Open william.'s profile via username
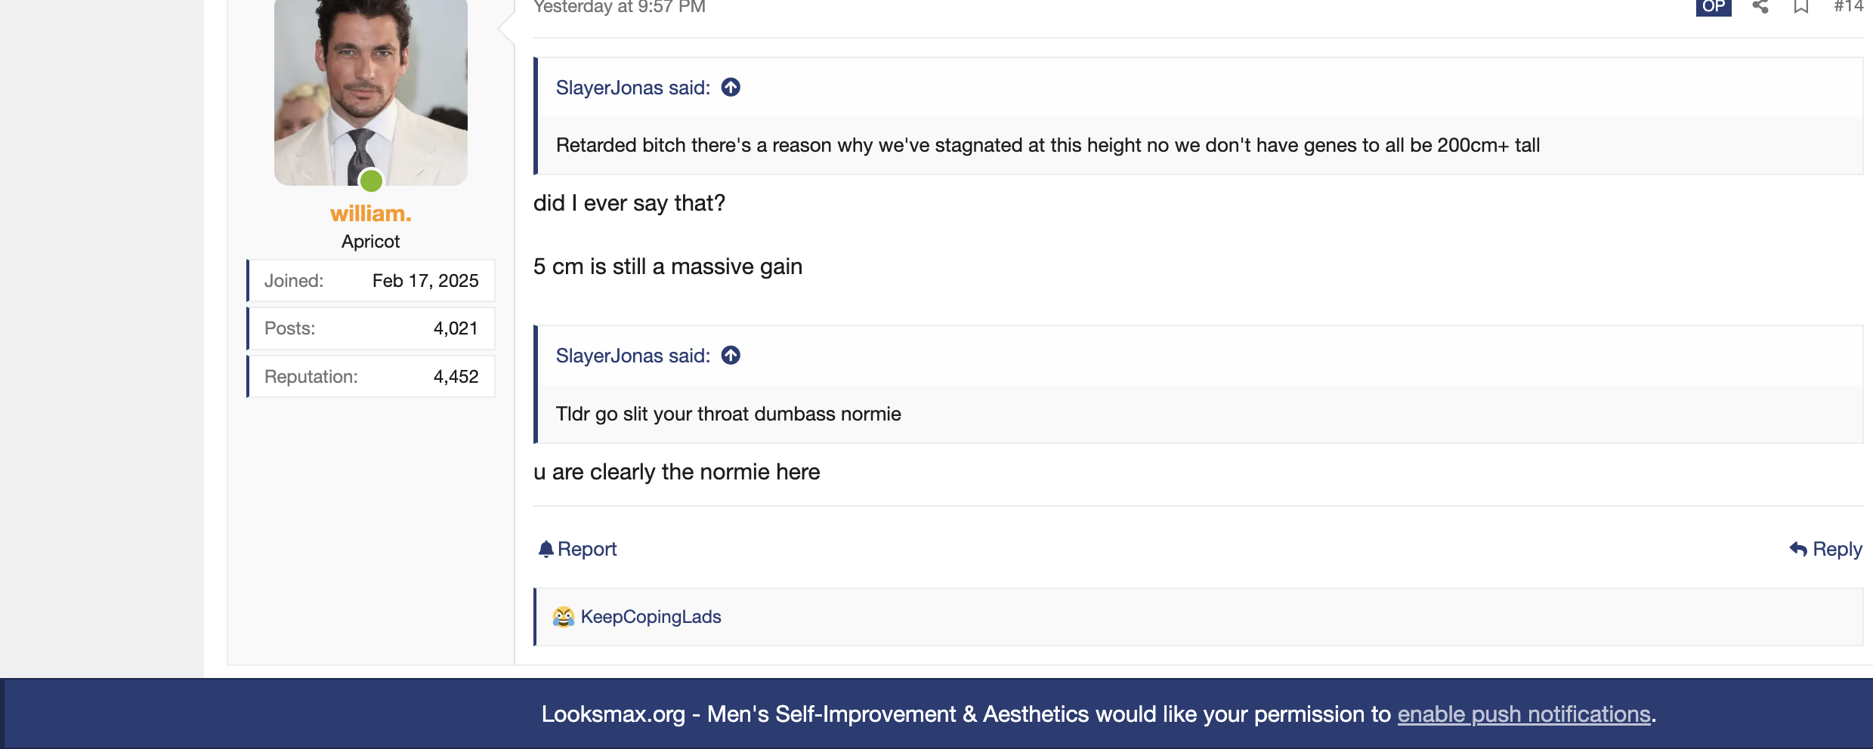This screenshot has width=1873, height=749. pyautogui.click(x=370, y=214)
